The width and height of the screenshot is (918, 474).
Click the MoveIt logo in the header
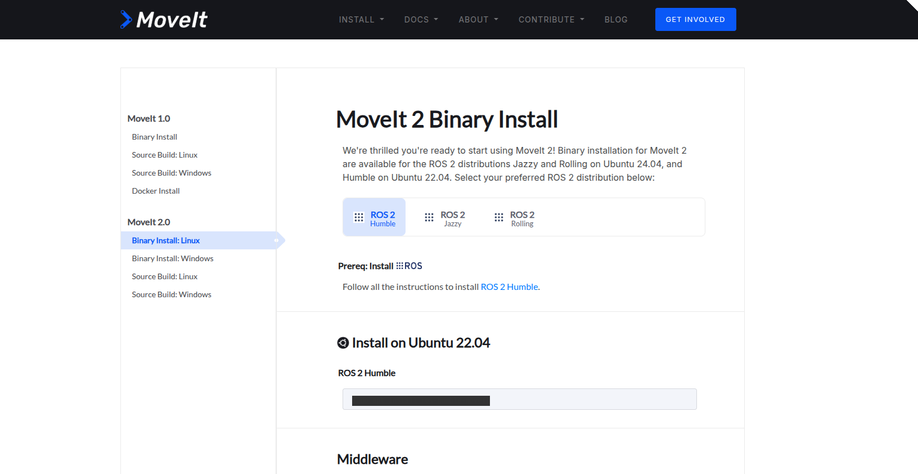[164, 20]
